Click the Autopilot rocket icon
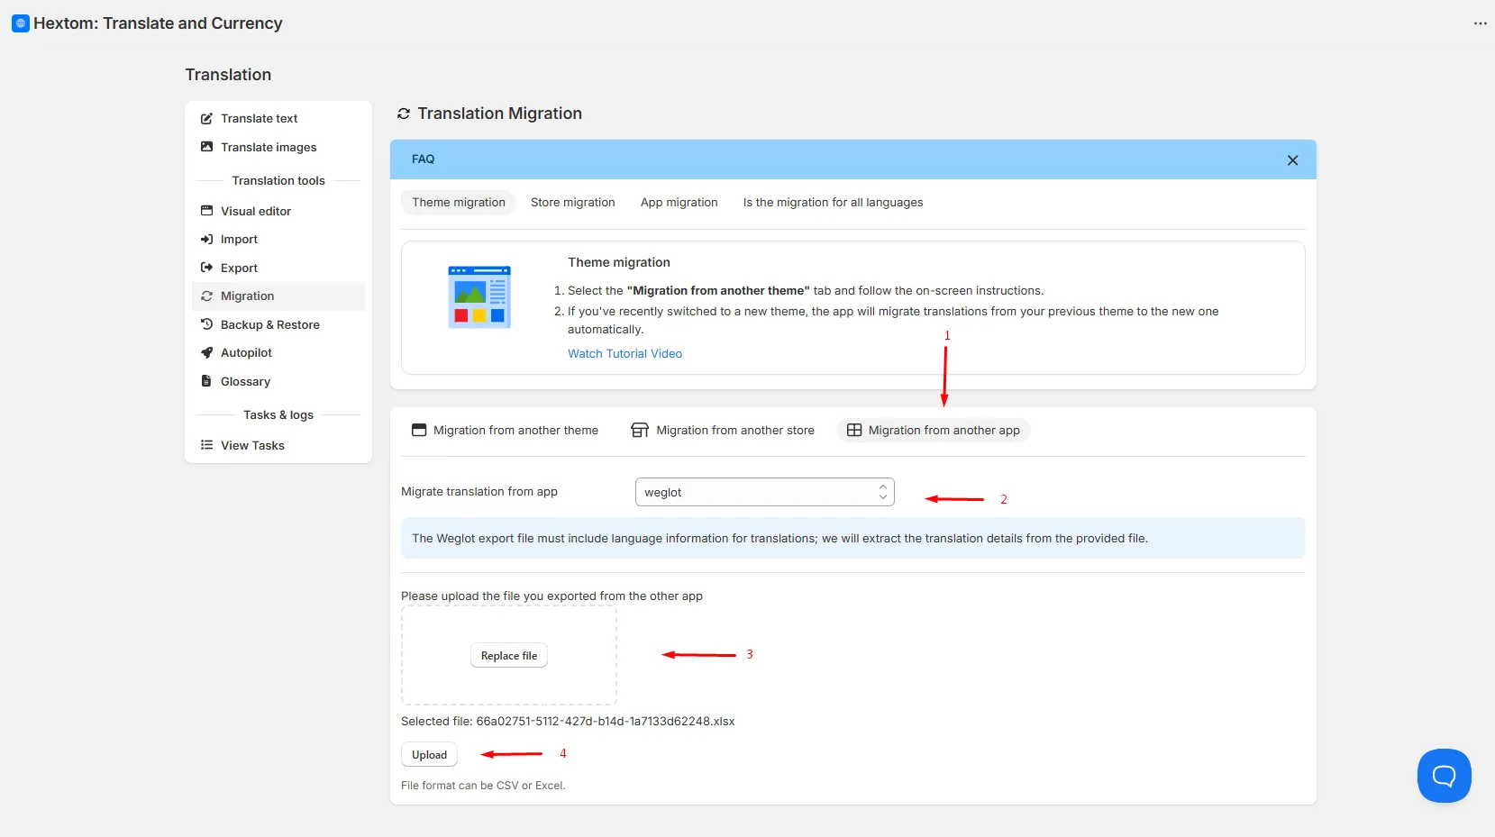1495x837 pixels. (206, 353)
